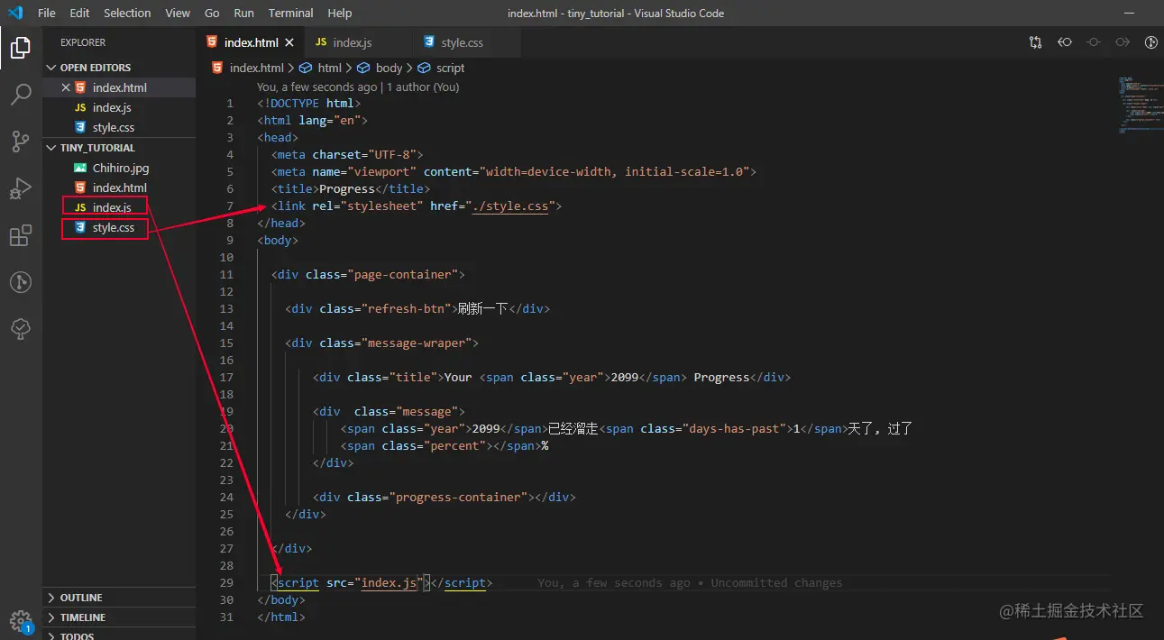
Task: Click the 'message-wraper' class text on line 15
Action: [x=417, y=343]
